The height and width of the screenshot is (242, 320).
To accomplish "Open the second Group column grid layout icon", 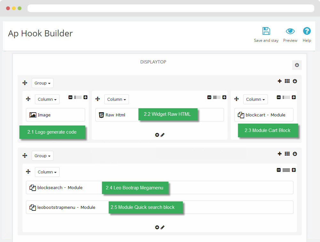I will (287, 154).
